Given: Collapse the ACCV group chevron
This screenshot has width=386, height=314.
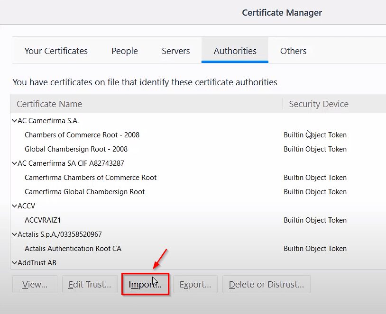Looking at the screenshot, I should pos(15,206).
